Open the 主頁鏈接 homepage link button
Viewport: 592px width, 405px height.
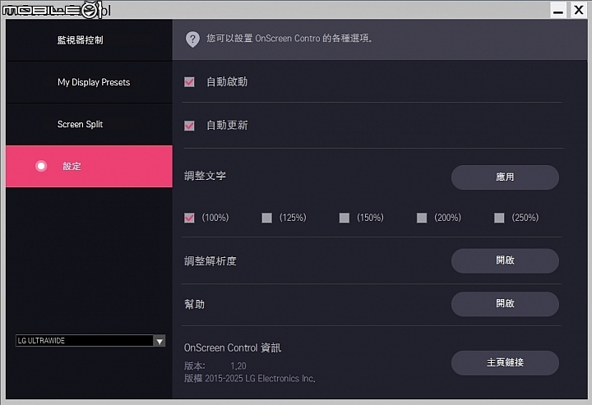(x=505, y=363)
